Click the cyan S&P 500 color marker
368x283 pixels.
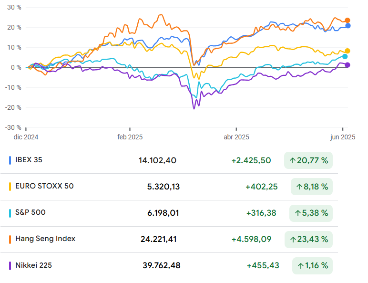[10, 212]
